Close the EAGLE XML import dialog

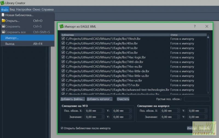point(207,26)
